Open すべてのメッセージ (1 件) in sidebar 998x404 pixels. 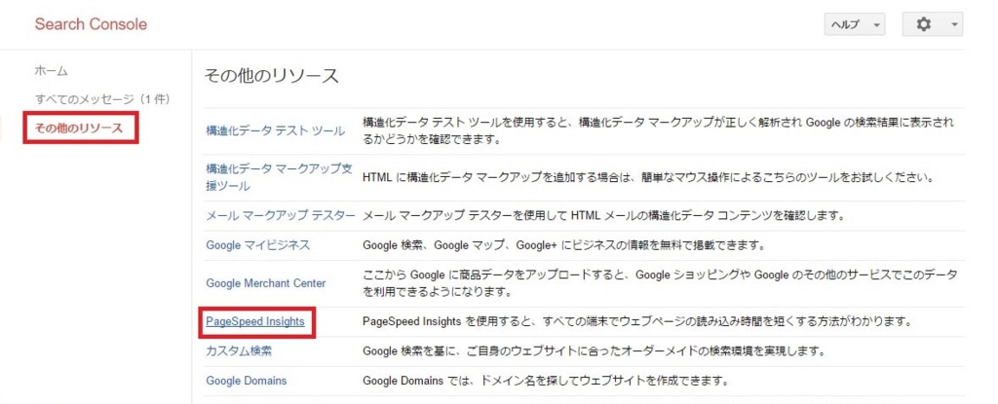pyautogui.click(x=101, y=99)
